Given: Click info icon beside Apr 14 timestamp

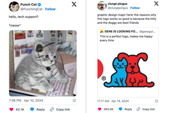Looking at the screenshot, I should (156, 101).
